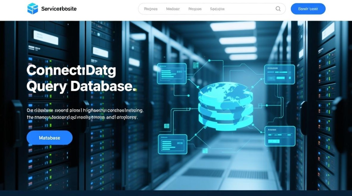Image resolution: width=352 pixels, height=196 pixels.
Task: Click the Query Database headline text
Action: pos(81,86)
